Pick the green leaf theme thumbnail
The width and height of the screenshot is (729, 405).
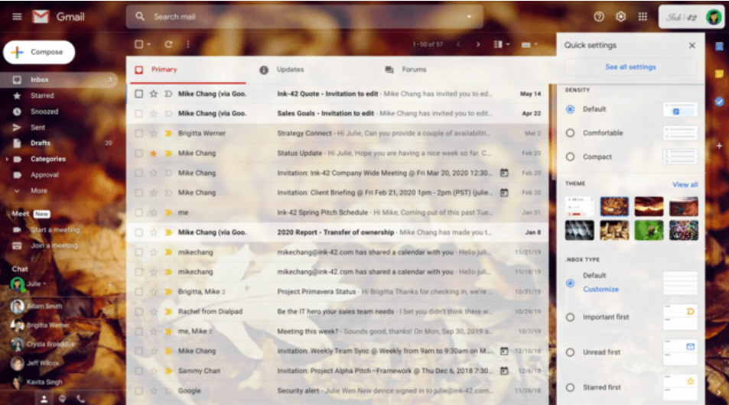pyautogui.click(x=649, y=230)
